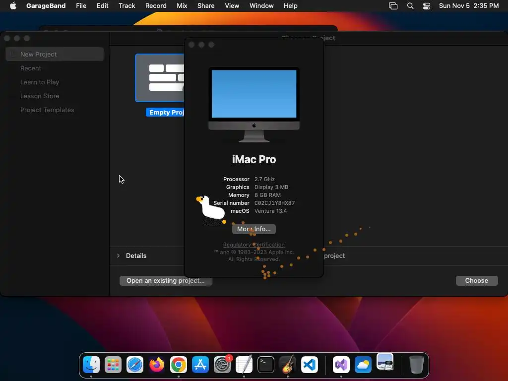508x381 pixels.
Task: Open the App Store Dock icon
Action: click(200, 365)
